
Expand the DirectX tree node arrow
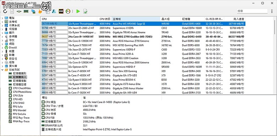pyautogui.click(x=2, y=47)
